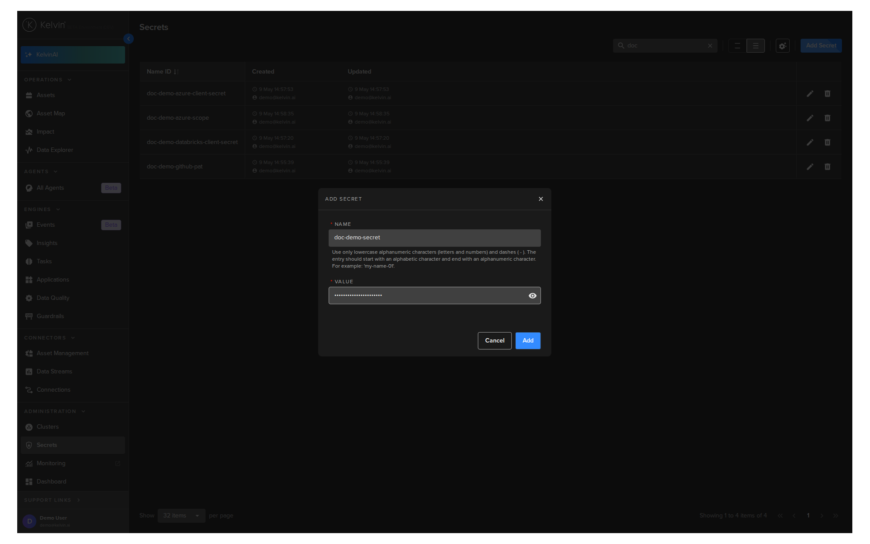The image size is (870, 544).
Task: Click the Insights icon in sidebar
Action: point(29,243)
